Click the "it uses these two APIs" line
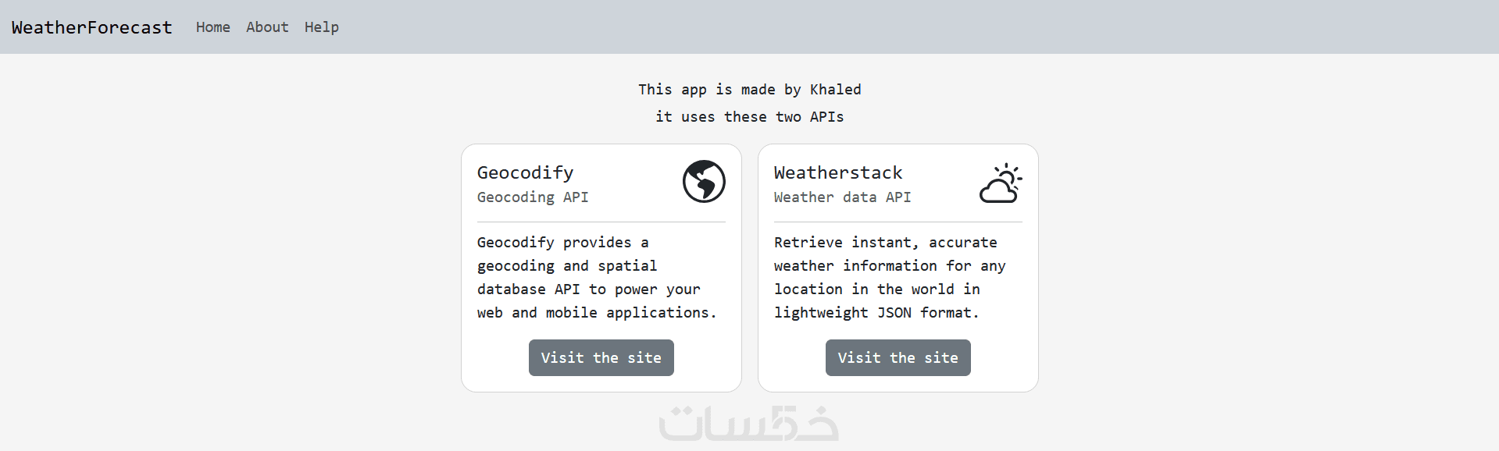 (x=749, y=117)
